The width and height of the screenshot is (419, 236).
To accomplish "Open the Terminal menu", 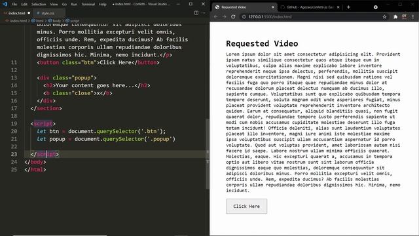I will pyautogui.click(x=88, y=5).
